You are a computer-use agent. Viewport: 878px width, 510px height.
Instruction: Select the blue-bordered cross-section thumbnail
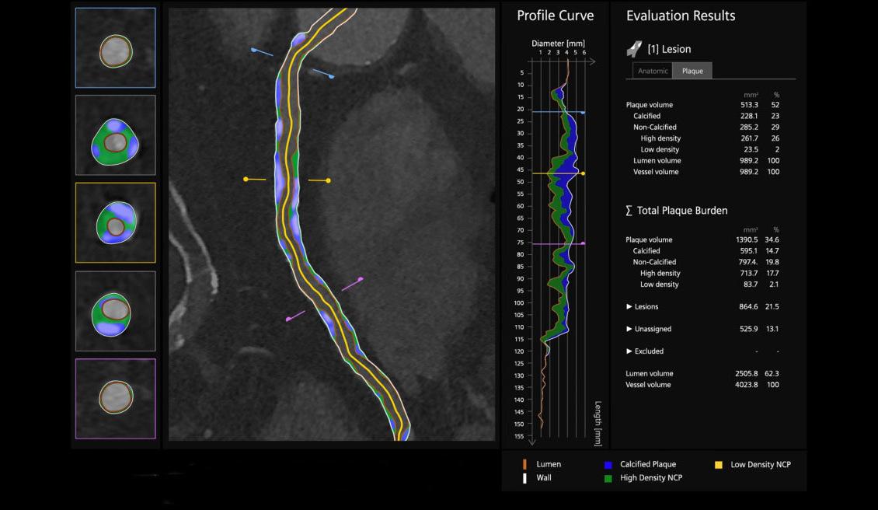click(115, 47)
